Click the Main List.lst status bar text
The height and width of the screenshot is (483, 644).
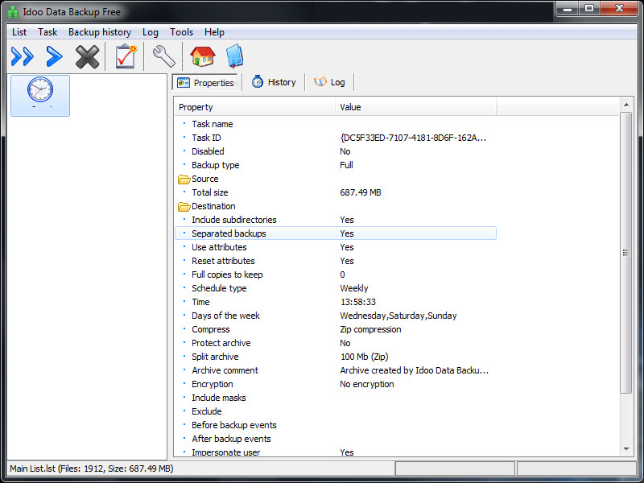(x=91, y=469)
